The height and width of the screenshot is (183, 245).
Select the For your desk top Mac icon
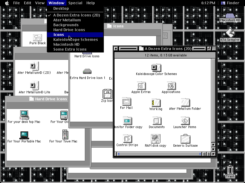point(24,115)
